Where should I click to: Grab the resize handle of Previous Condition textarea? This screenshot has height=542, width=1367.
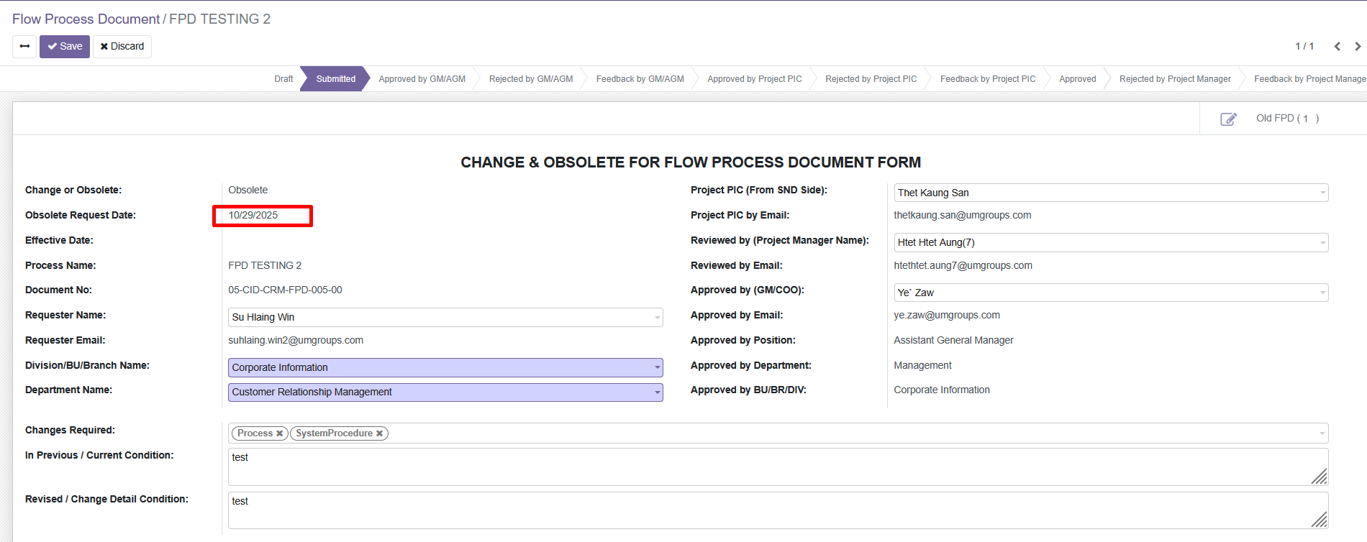[1320, 477]
